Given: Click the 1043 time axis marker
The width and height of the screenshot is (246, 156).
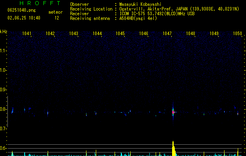Looking at the screenshot, I should coord(74,34).
